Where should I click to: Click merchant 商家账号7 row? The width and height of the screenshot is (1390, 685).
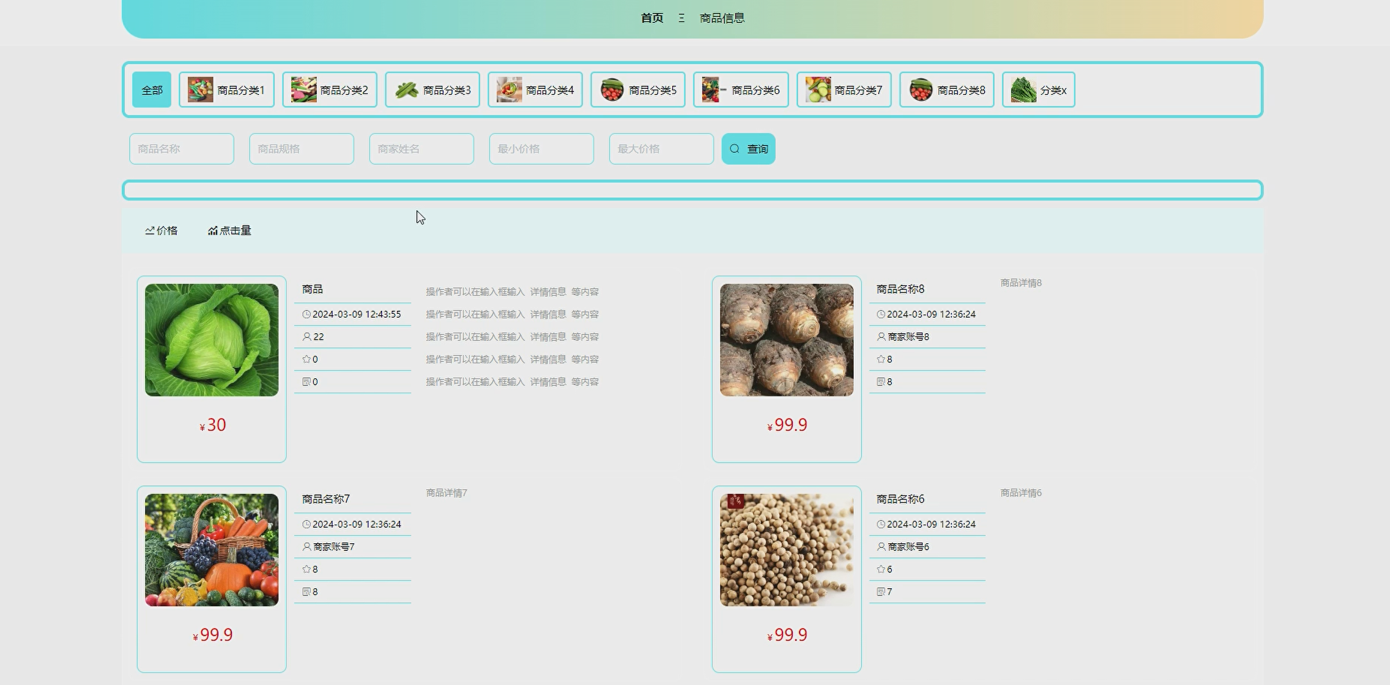352,547
